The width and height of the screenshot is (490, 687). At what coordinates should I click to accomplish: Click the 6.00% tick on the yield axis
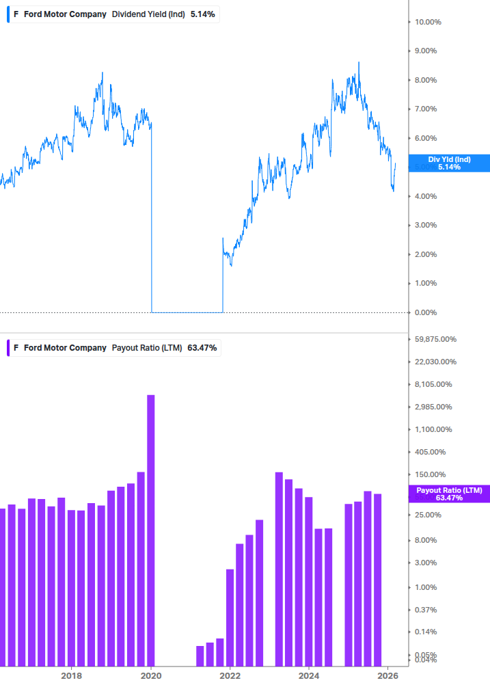click(x=426, y=138)
